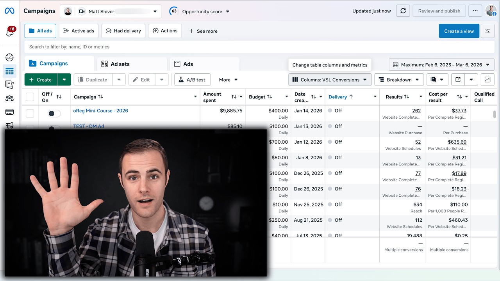This screenshot has height=281, width=500.
Task: Click Create a view button
Action: pyautogui.click(x=459, y=31)
